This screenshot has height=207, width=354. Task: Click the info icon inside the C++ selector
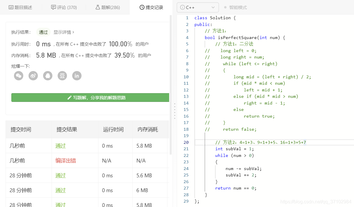click(x=183, y=7)
